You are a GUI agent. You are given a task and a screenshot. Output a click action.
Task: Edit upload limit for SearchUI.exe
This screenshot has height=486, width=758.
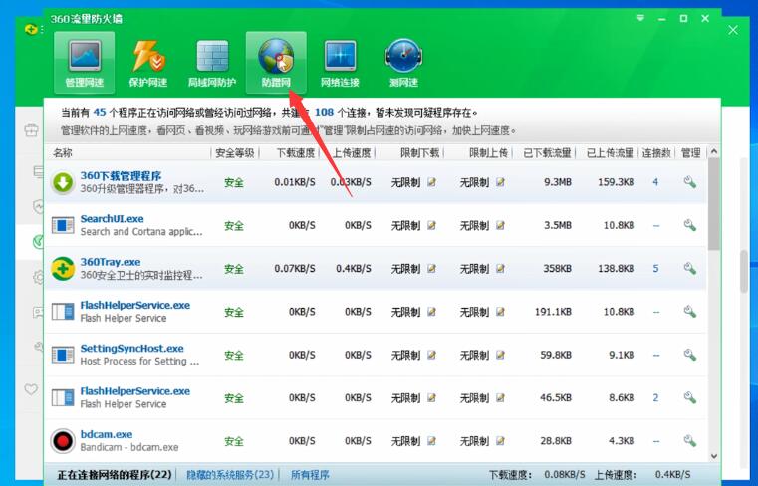pos(500,225)
